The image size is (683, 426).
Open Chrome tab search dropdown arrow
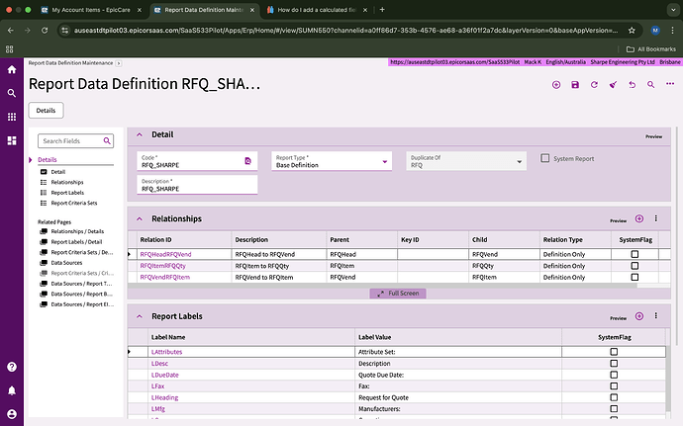(671, 10)
